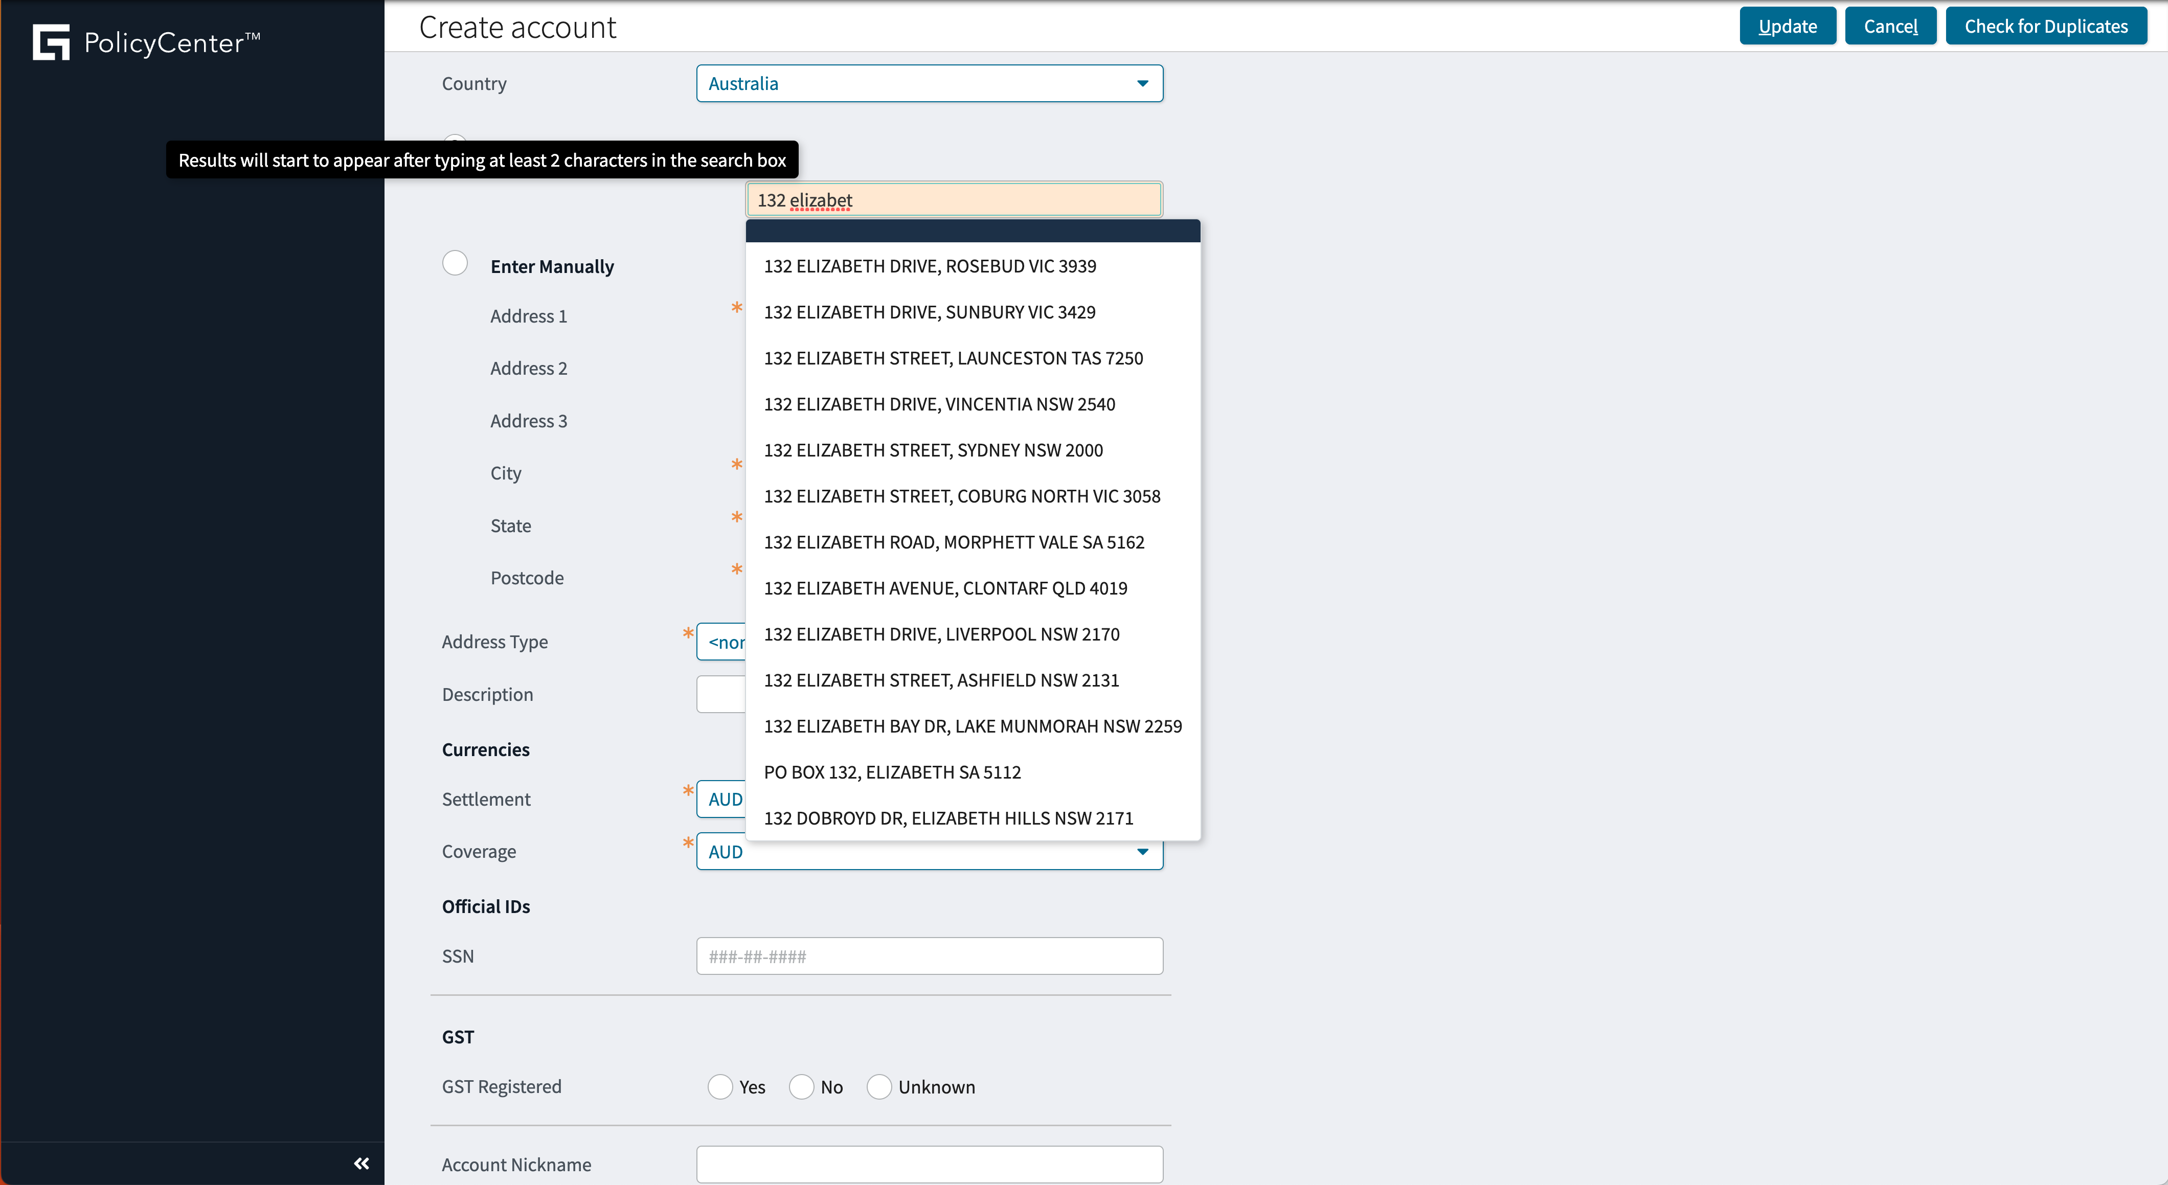The height and width of the screenshot is (1185, 2168).
Task: Open the Address Type dropdown
Action: (x=721, y=642)
